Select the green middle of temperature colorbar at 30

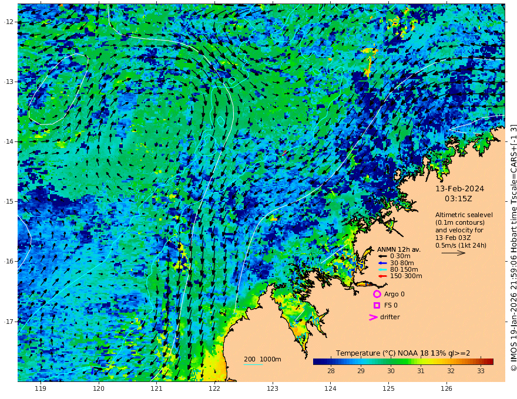coord(391,361)
